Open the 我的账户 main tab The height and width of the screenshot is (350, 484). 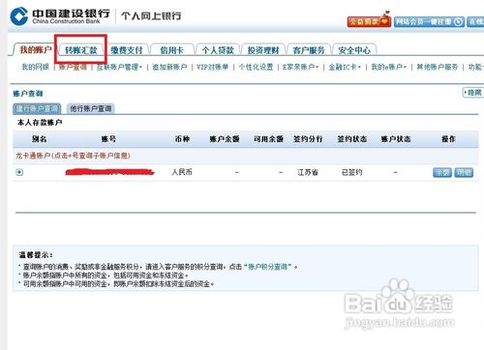(36, 50)
